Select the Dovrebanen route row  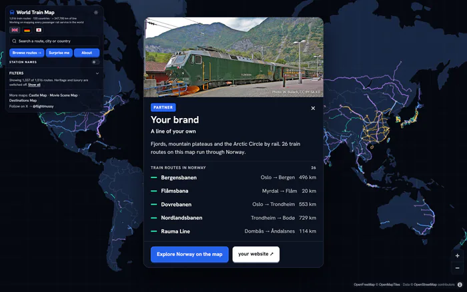click(233, 205)
